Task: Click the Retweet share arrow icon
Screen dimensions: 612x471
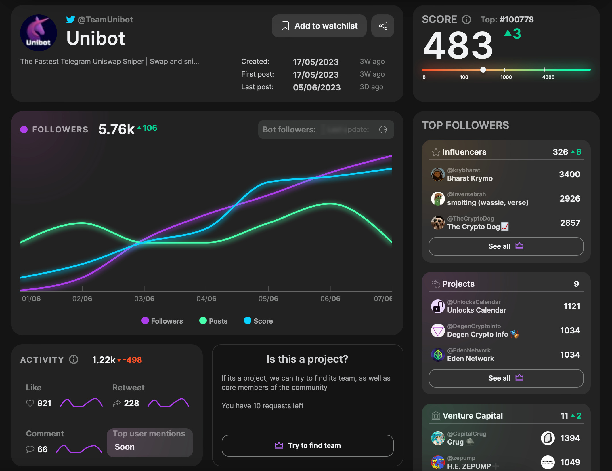Action: (117, 403)
